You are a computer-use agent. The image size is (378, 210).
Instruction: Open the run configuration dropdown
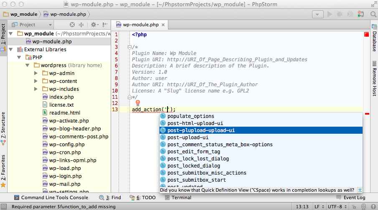pyautogui.click(x=317, y=15)
